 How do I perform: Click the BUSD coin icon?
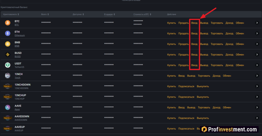tap(8, 54)
